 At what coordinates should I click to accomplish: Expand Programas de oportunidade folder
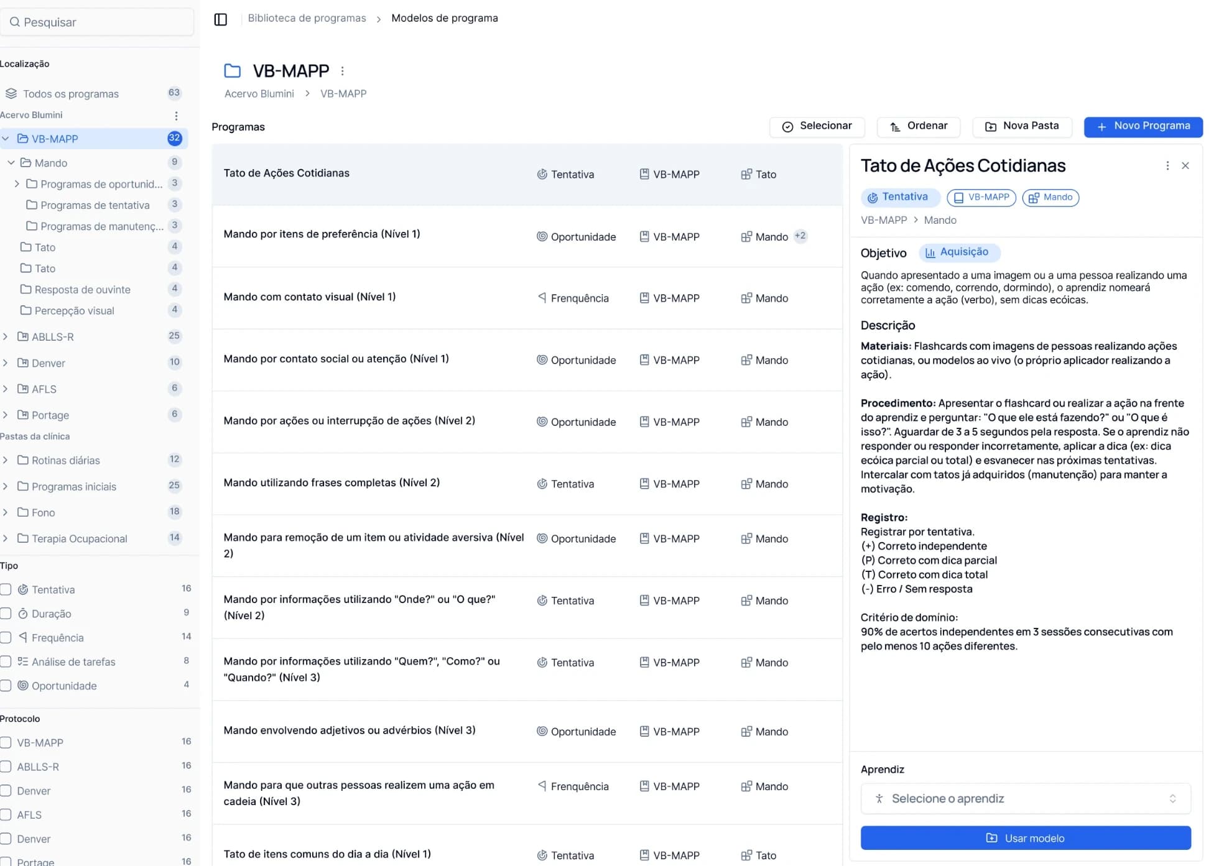coord(17,184)
